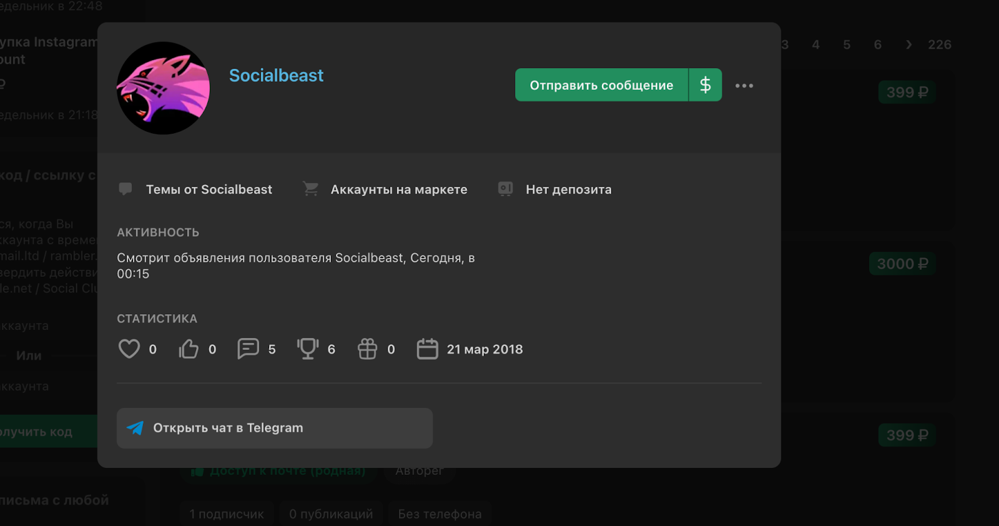The height and width of the screenshot is (526, 999).
Task: Go to page 5 in background pagination
Action: [847, 44]
